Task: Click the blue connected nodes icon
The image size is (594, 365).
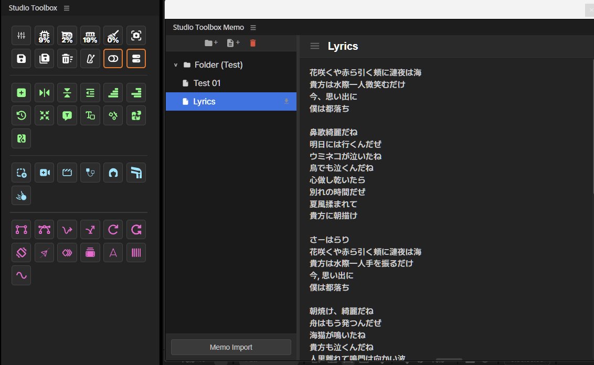Action: pos(90,173)
